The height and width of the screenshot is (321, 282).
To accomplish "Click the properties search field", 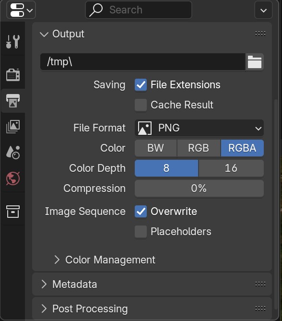I will pos(139,10).
